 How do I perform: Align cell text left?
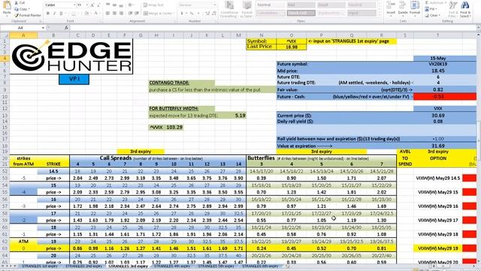point(108,14)
